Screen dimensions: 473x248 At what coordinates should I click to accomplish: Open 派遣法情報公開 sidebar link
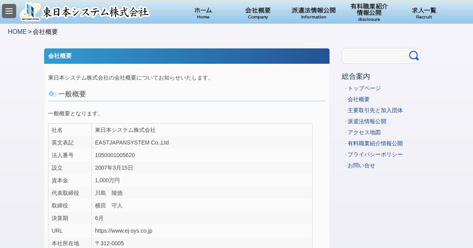tap(367, 121)
